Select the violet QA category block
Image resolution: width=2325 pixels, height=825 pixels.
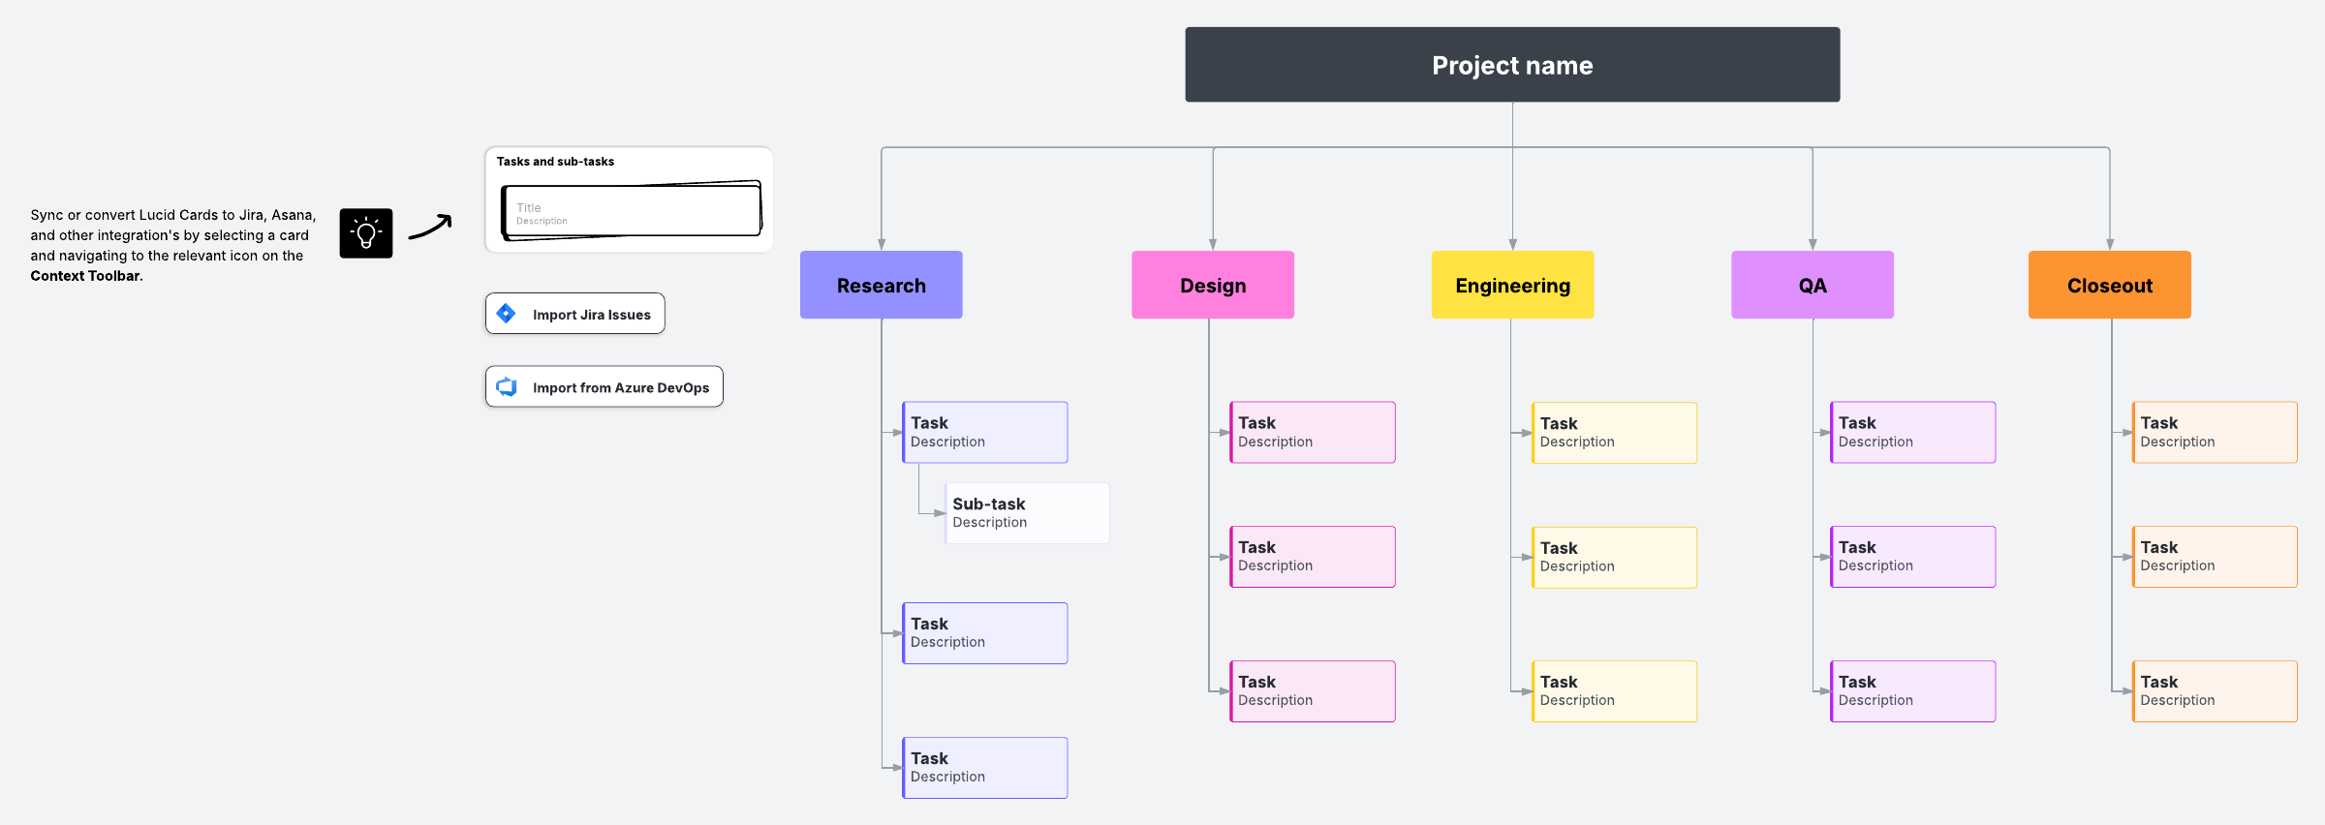tap(1812, 285)
